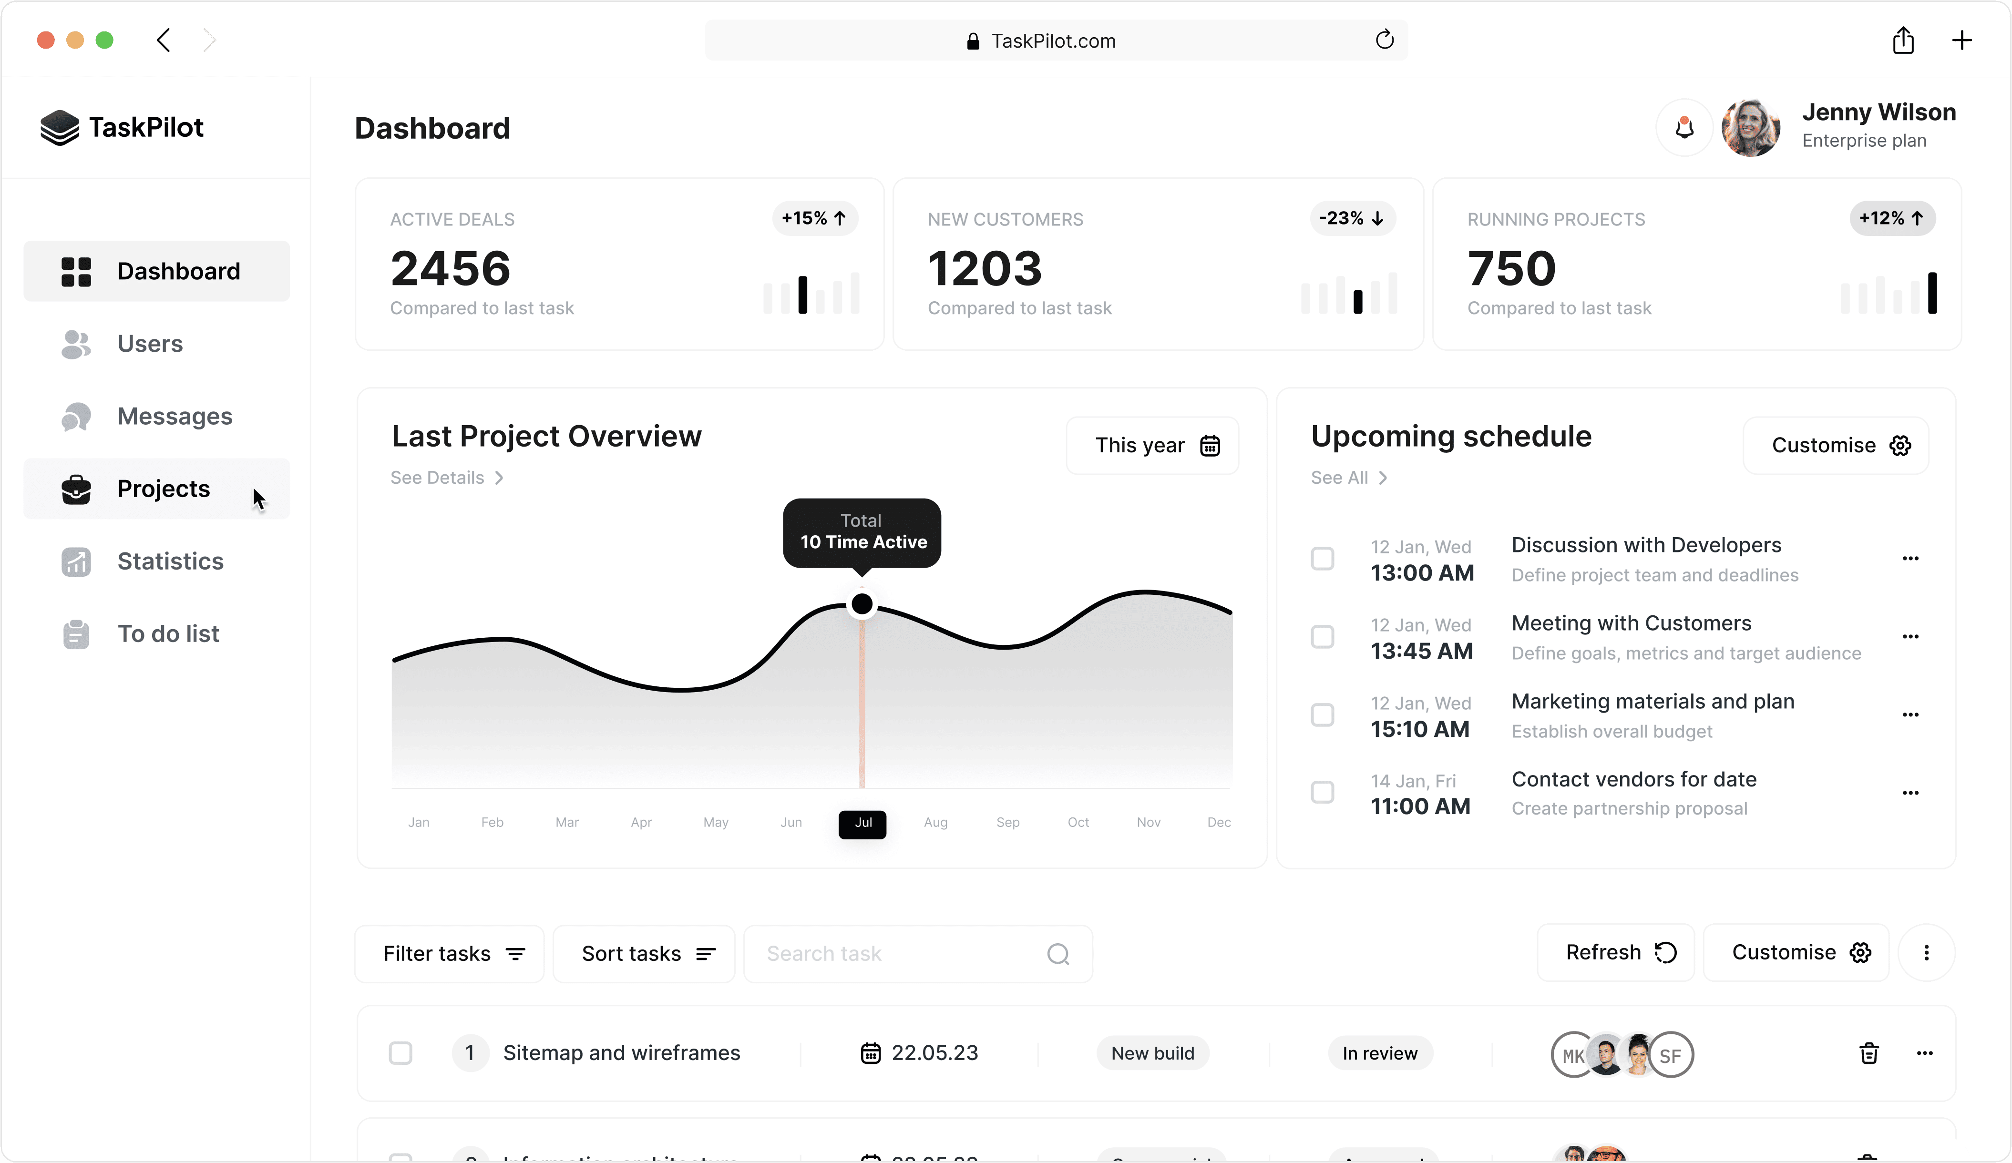Check Meeting with Customers schedule item
The height and width of the screenshot is (1163, 2012).
tap(1323, 637)
